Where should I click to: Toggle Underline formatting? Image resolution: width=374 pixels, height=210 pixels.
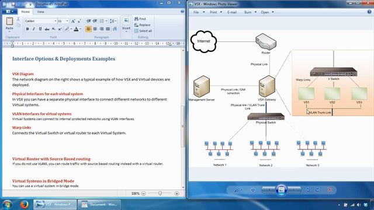[40, 29]
